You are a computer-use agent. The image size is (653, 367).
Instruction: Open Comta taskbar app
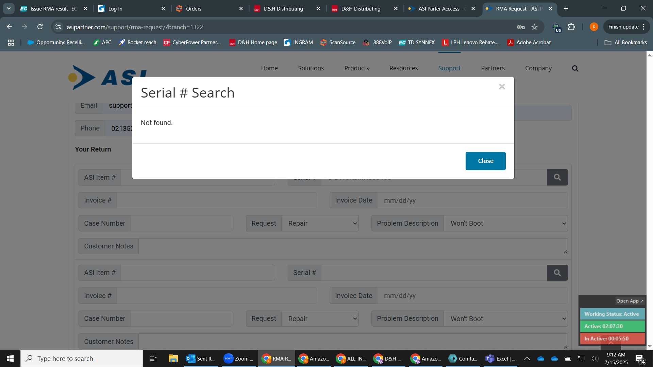click(463, 359)
